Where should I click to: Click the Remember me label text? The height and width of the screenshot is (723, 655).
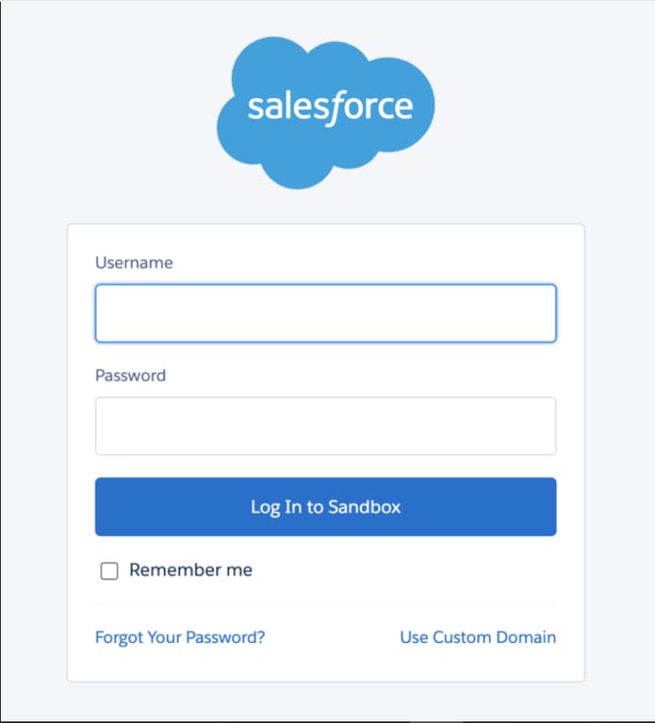pos(191,570)
